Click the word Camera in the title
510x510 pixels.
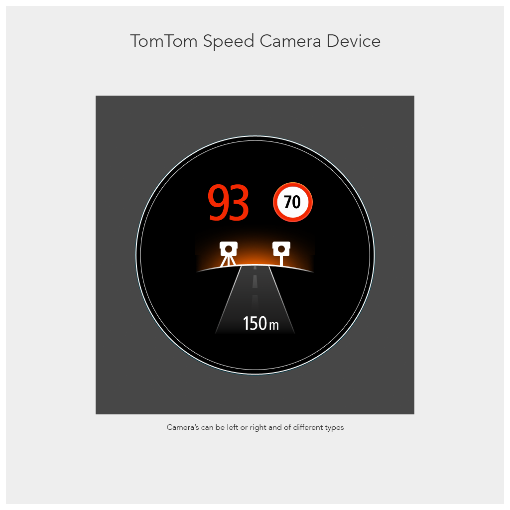click(290, 41)
